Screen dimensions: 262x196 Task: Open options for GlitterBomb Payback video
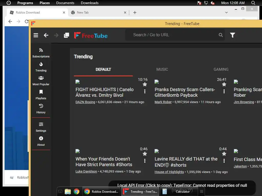(x=224, y=91)
